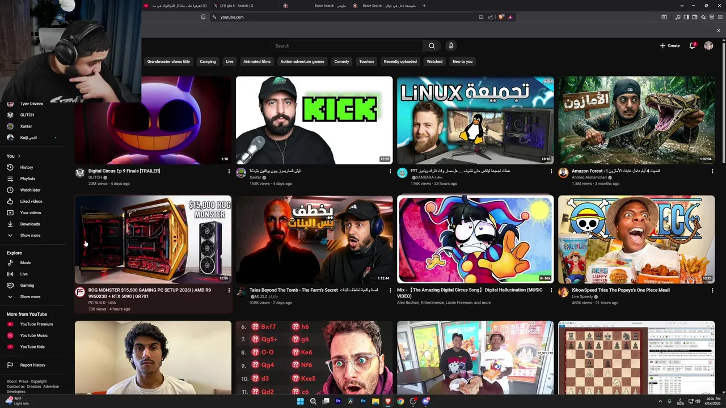Open the weather widget showing Light rain
The height and width of the screenshot is (408, 726).
coord(17,401)
